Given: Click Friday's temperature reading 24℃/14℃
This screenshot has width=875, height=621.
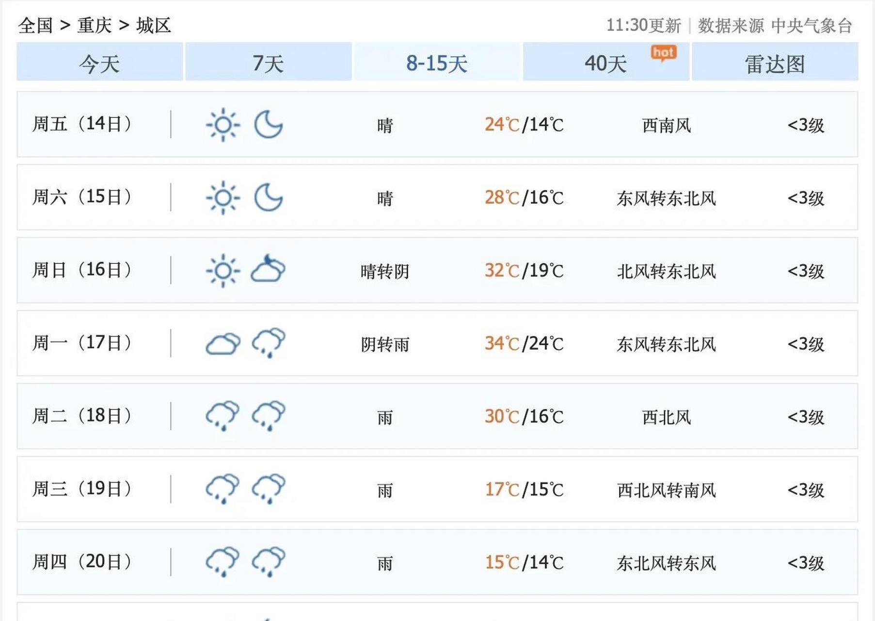Looking at the screenshot, I should [x=523, y=125].
